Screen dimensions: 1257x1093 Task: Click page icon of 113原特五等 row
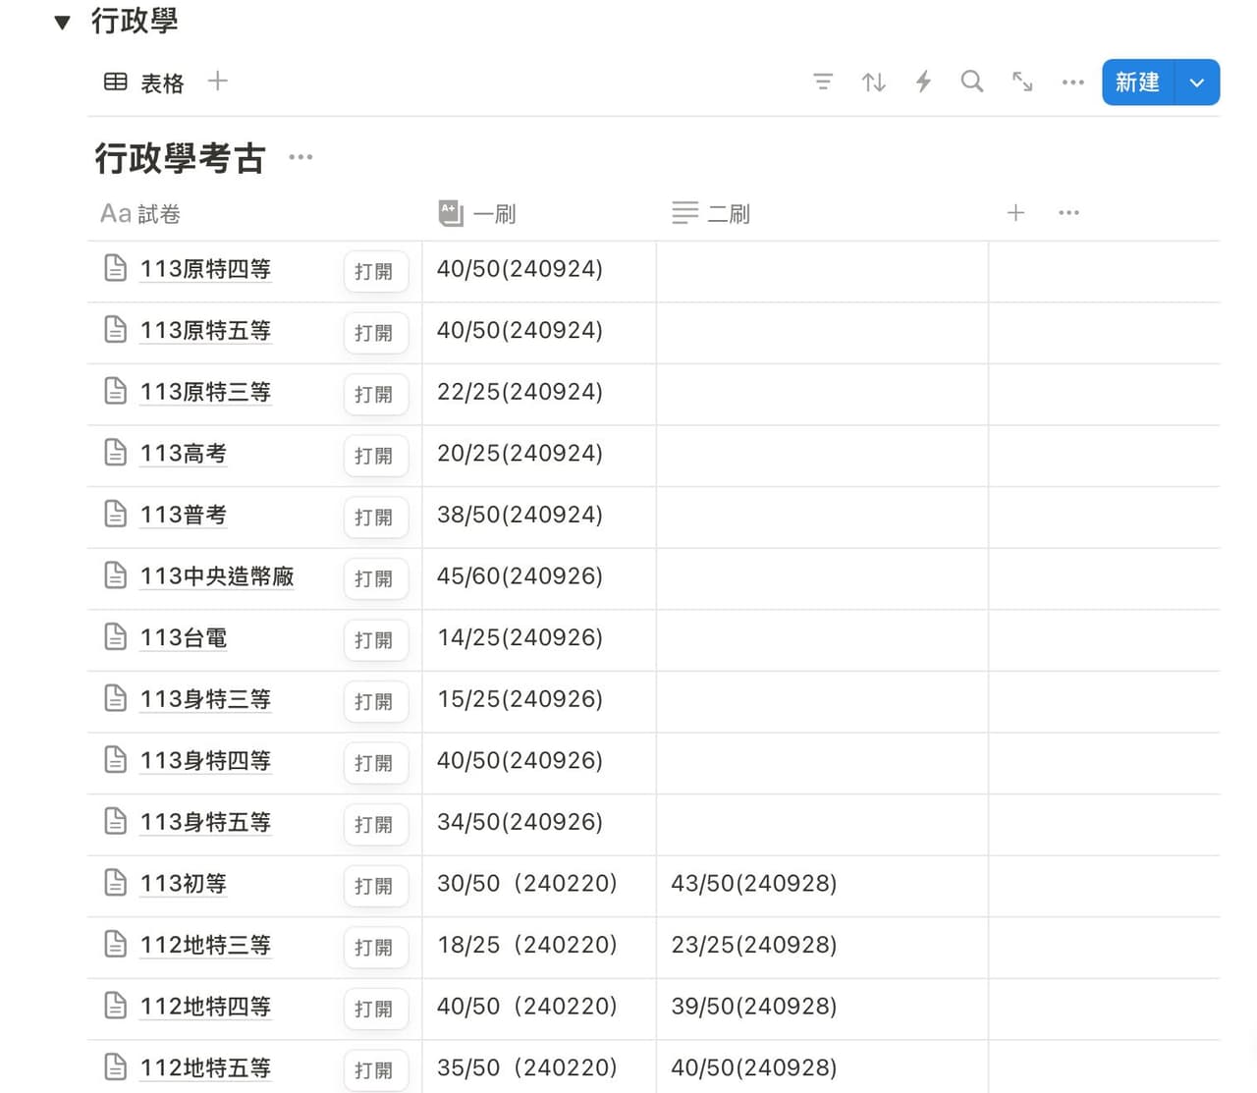115,329
